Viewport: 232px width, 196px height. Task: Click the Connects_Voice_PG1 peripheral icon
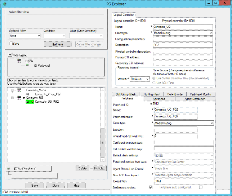[x=27, y=94]
